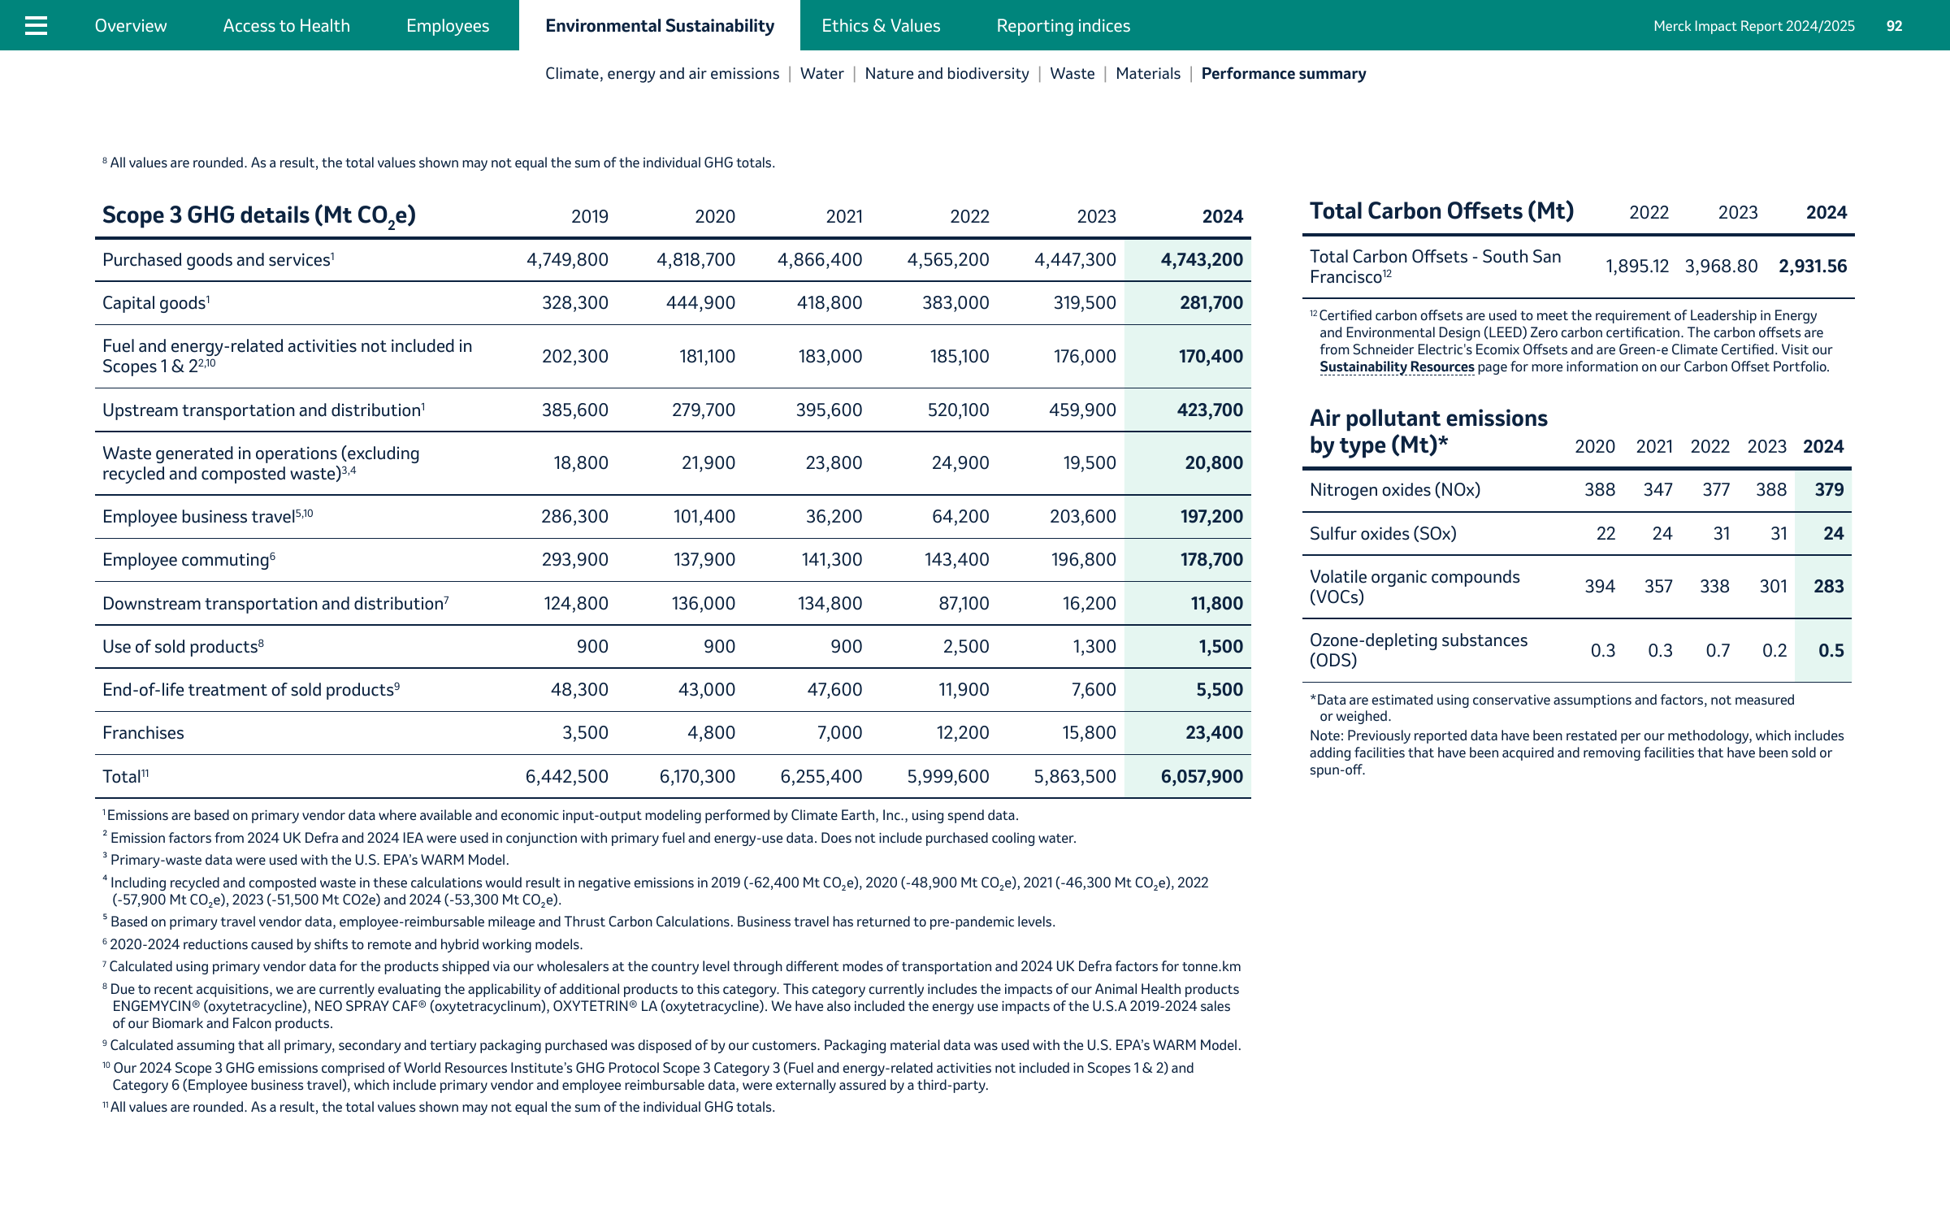Select the 2024 NOx value 379
The width and height of the screenshot is (1950, 1219).
tap(1829, 490)
